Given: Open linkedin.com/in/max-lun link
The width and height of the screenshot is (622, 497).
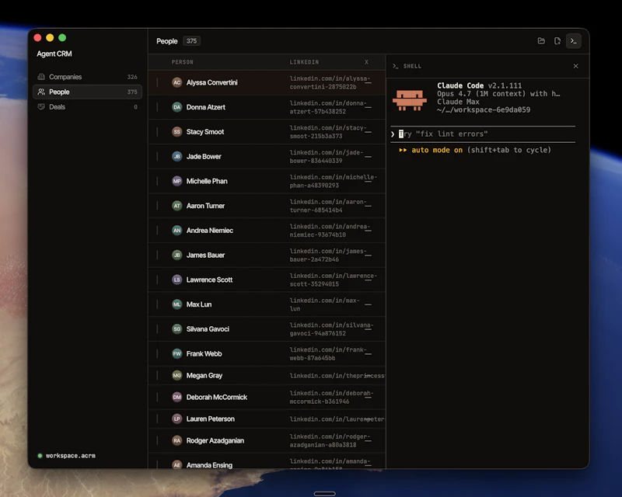Looking at the screenshot, I should (x=324, y=304).
